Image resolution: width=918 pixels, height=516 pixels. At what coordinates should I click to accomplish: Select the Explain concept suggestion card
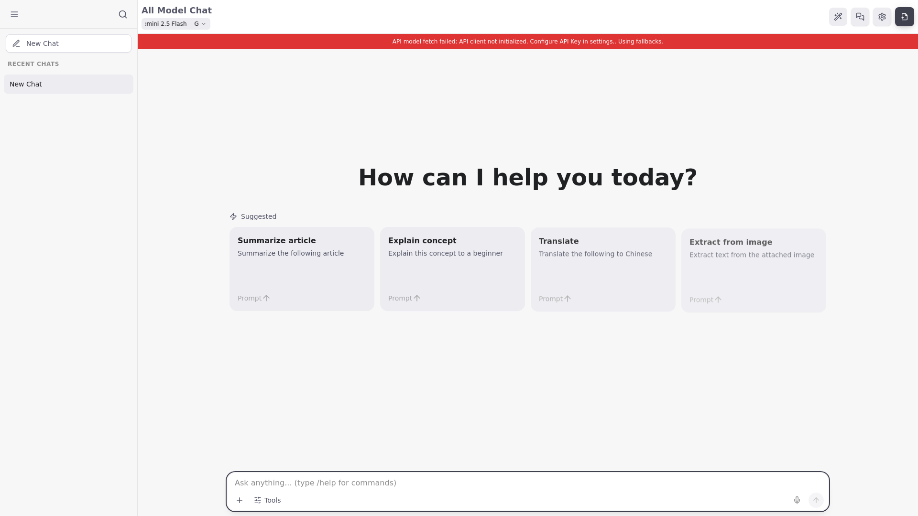(x=452, y=269)
